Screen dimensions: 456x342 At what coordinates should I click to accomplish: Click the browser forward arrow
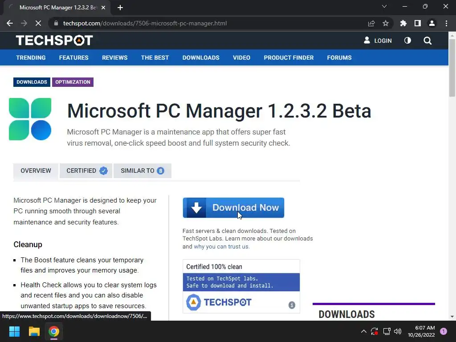pos(24,23)
